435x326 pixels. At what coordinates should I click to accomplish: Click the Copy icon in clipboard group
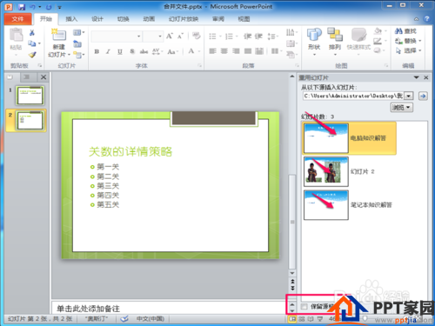click(32, 43)
